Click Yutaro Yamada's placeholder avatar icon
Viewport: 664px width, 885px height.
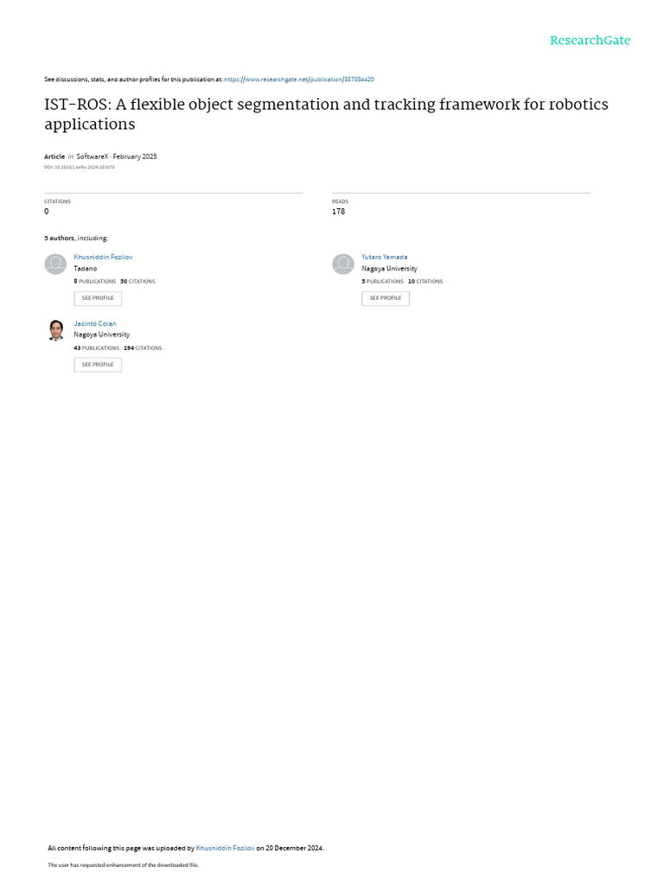click(342, 264)
